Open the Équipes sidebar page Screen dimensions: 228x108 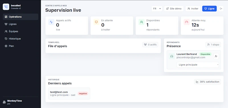click(21, 31)
